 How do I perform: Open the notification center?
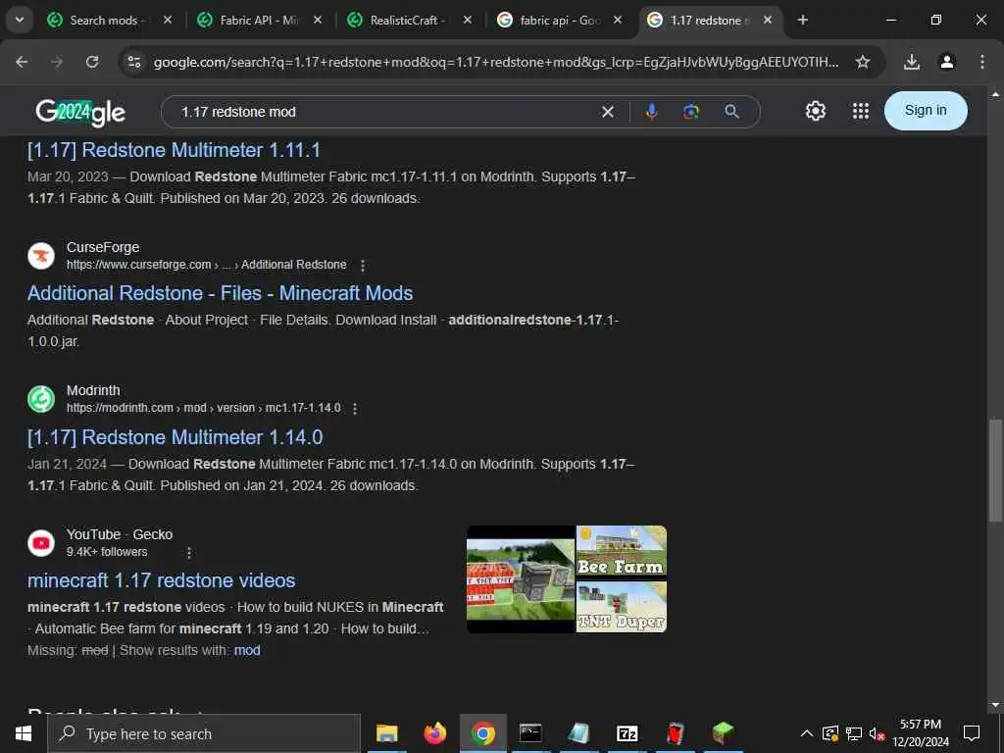(x=972, y=733)
